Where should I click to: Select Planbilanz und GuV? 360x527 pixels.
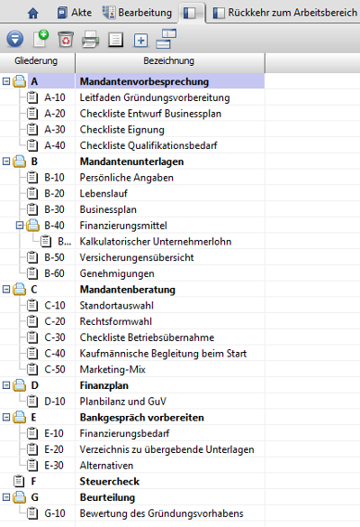(122, 402)
